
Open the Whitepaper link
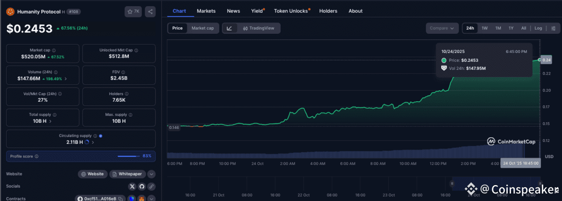[x=127, y=174]
